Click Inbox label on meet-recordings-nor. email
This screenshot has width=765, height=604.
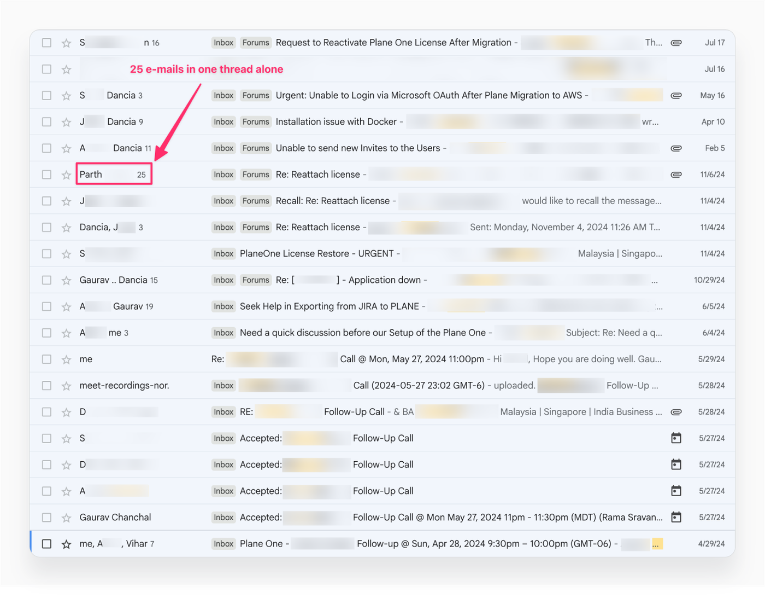pyautogui.click(x=223, y=386)
